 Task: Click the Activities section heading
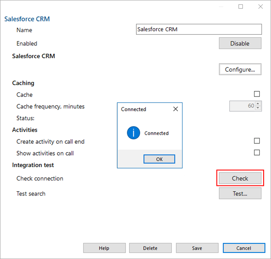pyautogui.click(x=25, y=129)
